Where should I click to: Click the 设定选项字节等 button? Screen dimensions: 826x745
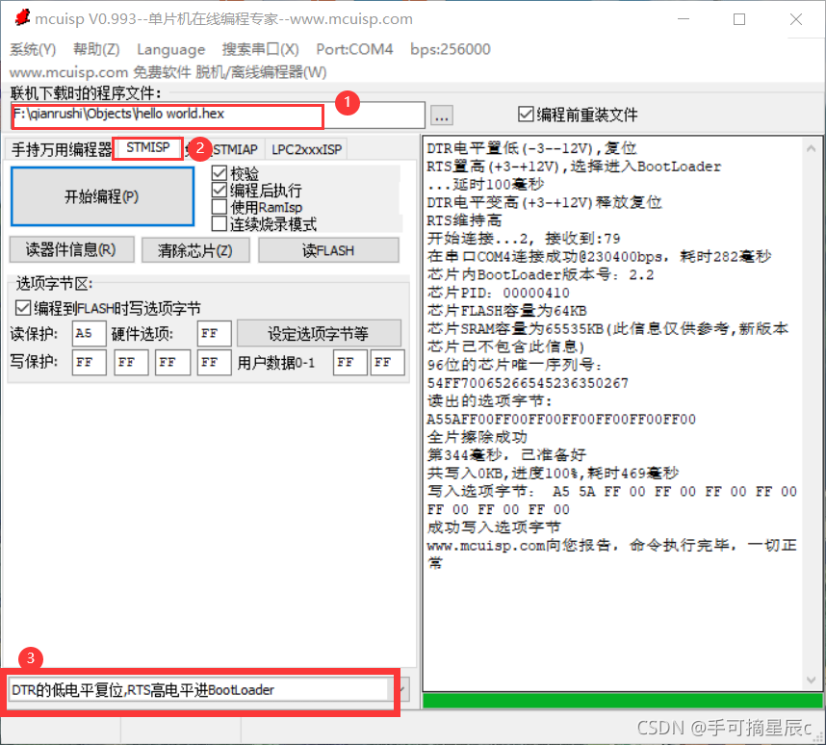point(319,333)
